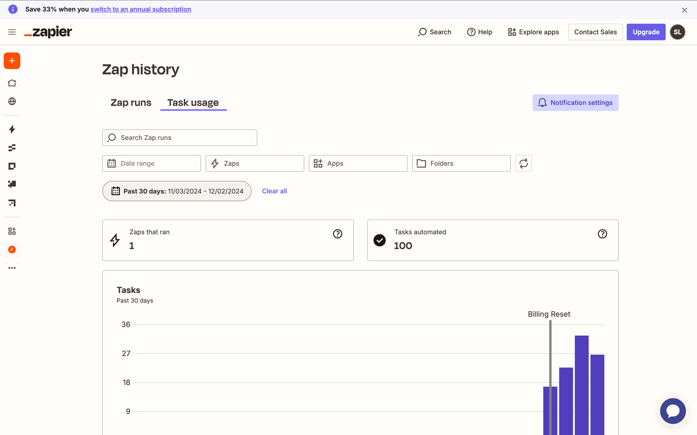The image size is (697, 435).
Task: Click the Zaps that ran card
Action: (228, 240)
